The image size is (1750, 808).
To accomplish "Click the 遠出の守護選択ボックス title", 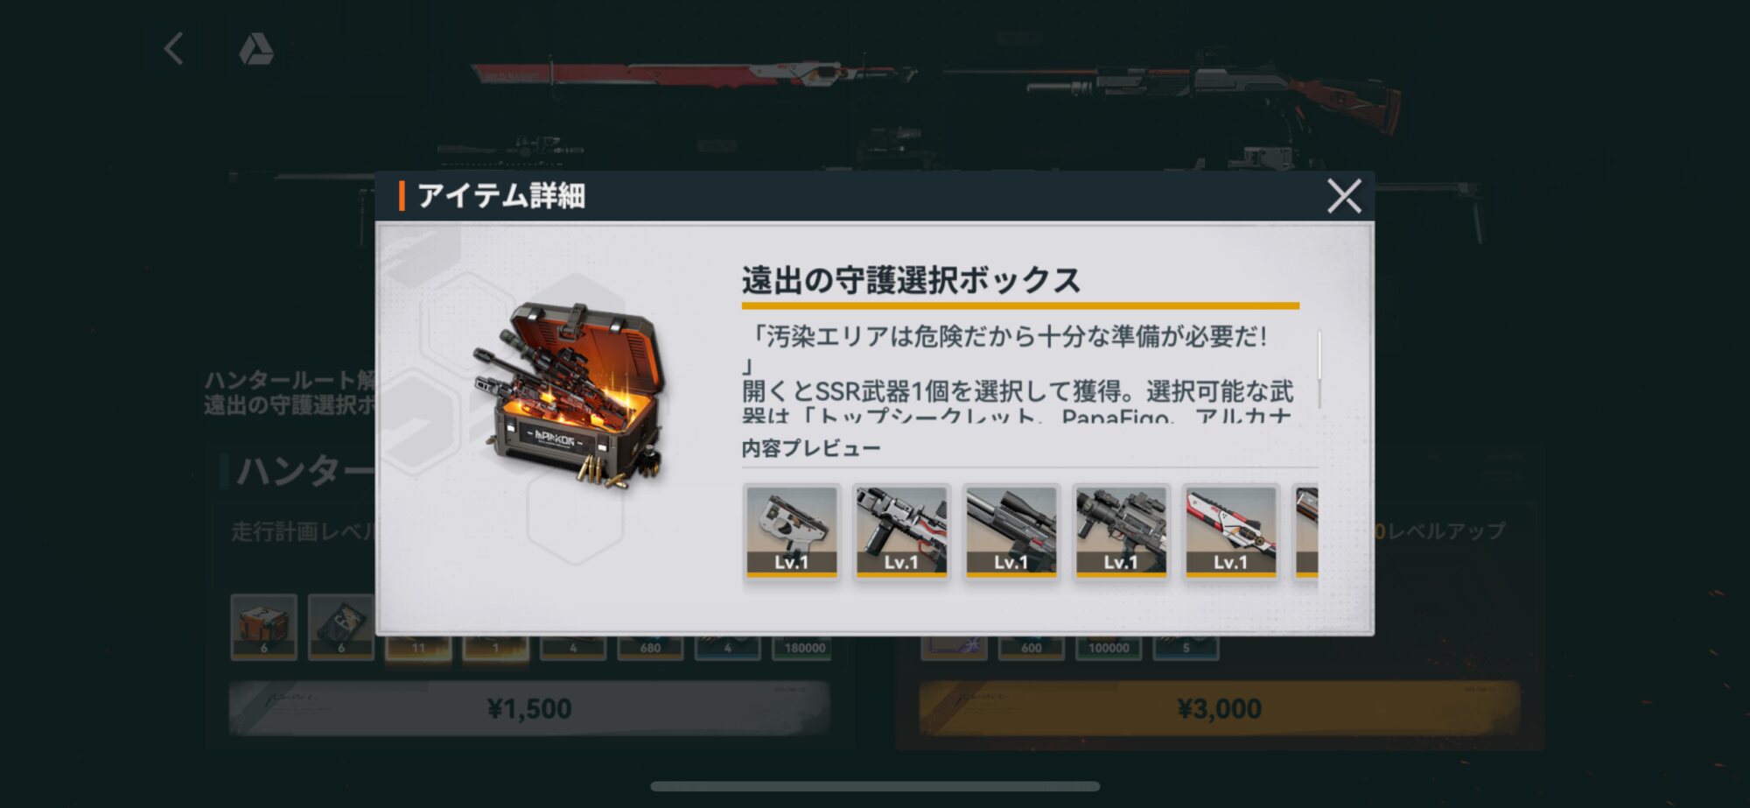I will coord(911,280).
